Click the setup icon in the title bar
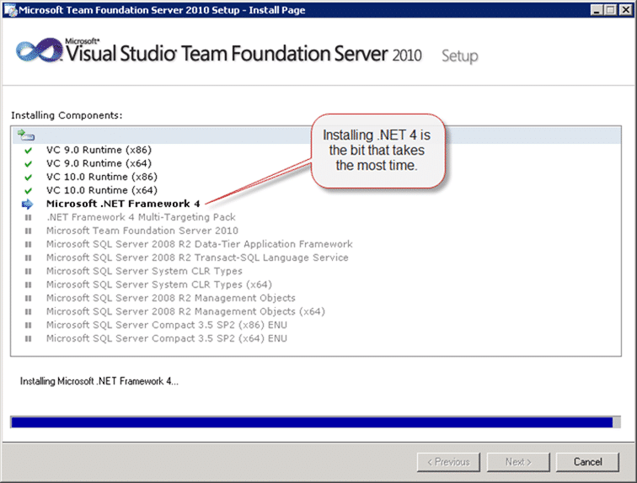 point(11,10)
